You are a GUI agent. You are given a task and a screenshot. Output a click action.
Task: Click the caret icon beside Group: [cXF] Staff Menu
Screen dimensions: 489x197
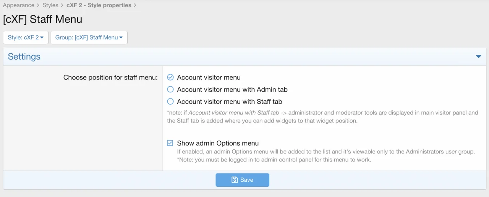tap(121, 37)
